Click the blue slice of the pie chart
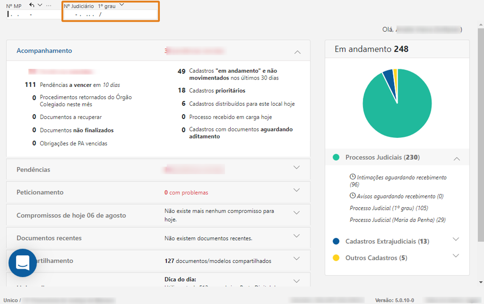The height and width of the screenshot is (304, 484). click(x=389, y=79)
